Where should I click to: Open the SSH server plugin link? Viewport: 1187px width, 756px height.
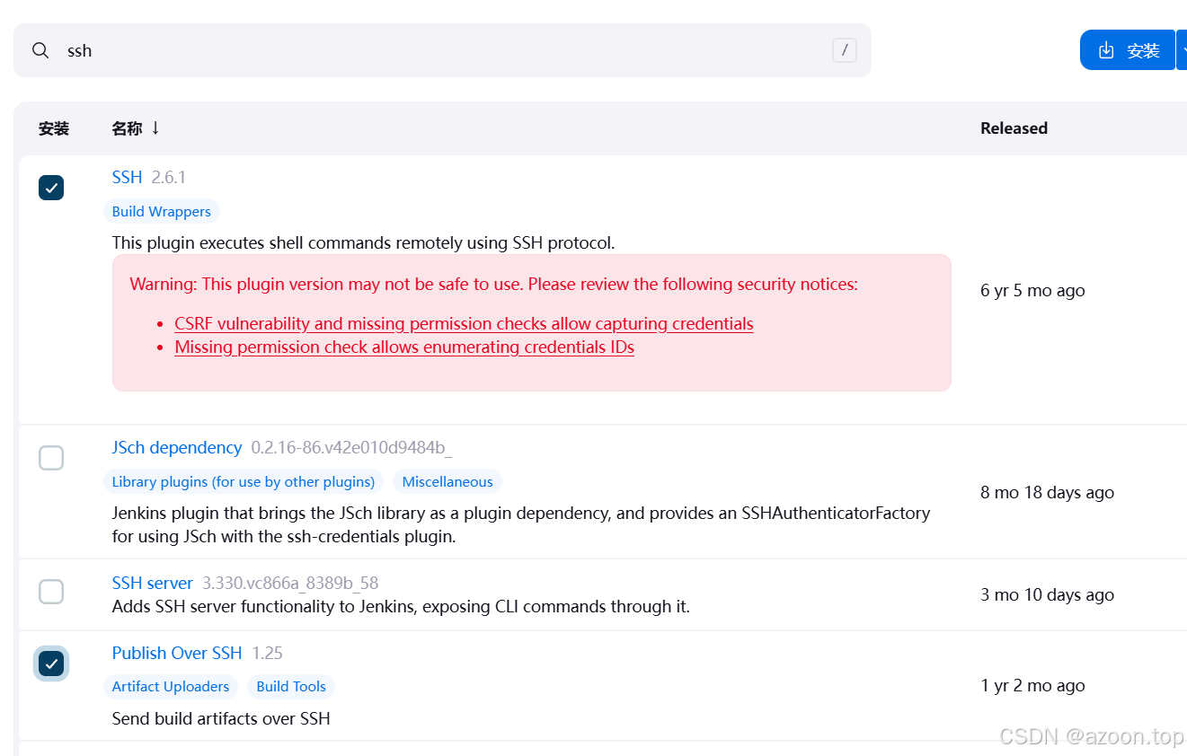pos(152,583)
